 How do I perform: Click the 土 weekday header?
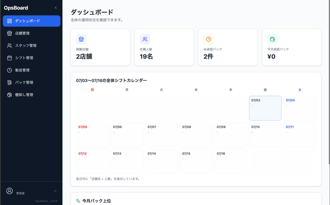tap(300, 90)
